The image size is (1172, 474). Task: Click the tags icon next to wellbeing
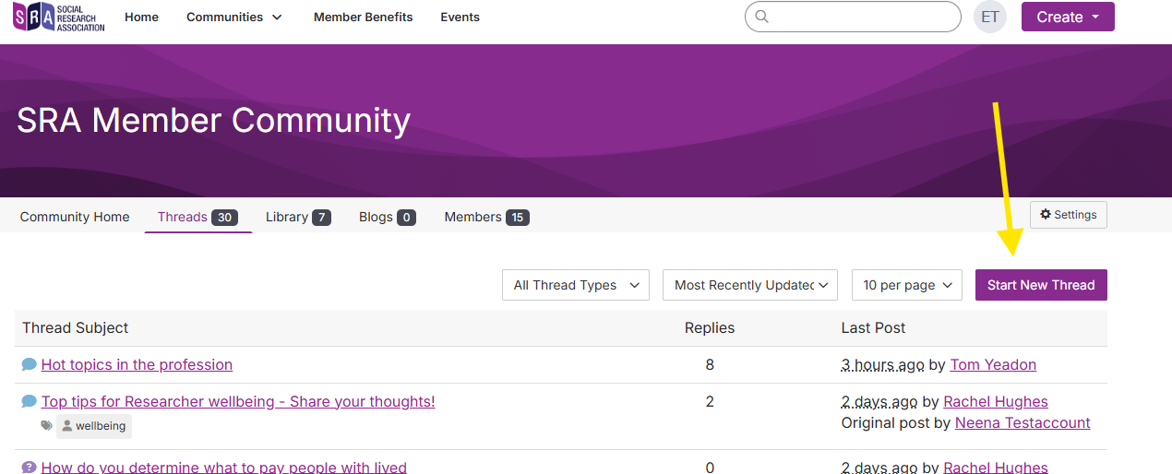click(x=47, y=426)
